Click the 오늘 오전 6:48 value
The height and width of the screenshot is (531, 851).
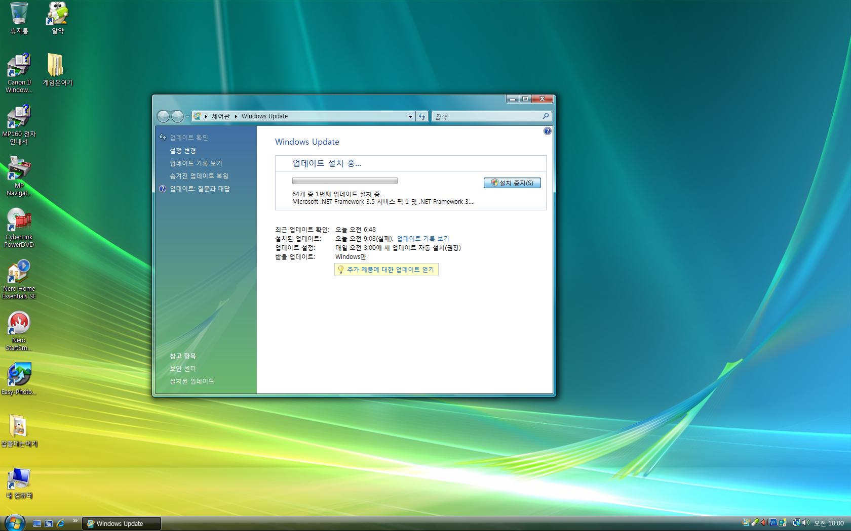point(356,230)
